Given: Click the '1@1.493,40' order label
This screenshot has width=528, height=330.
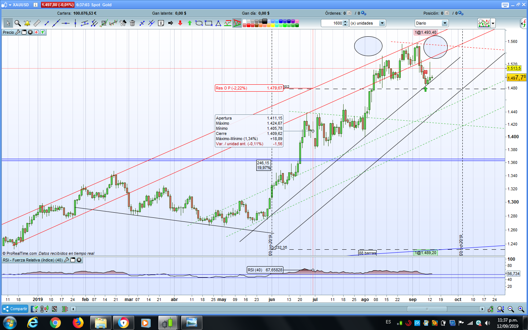Looking at the screenshot, I should [x=426, y=32].
